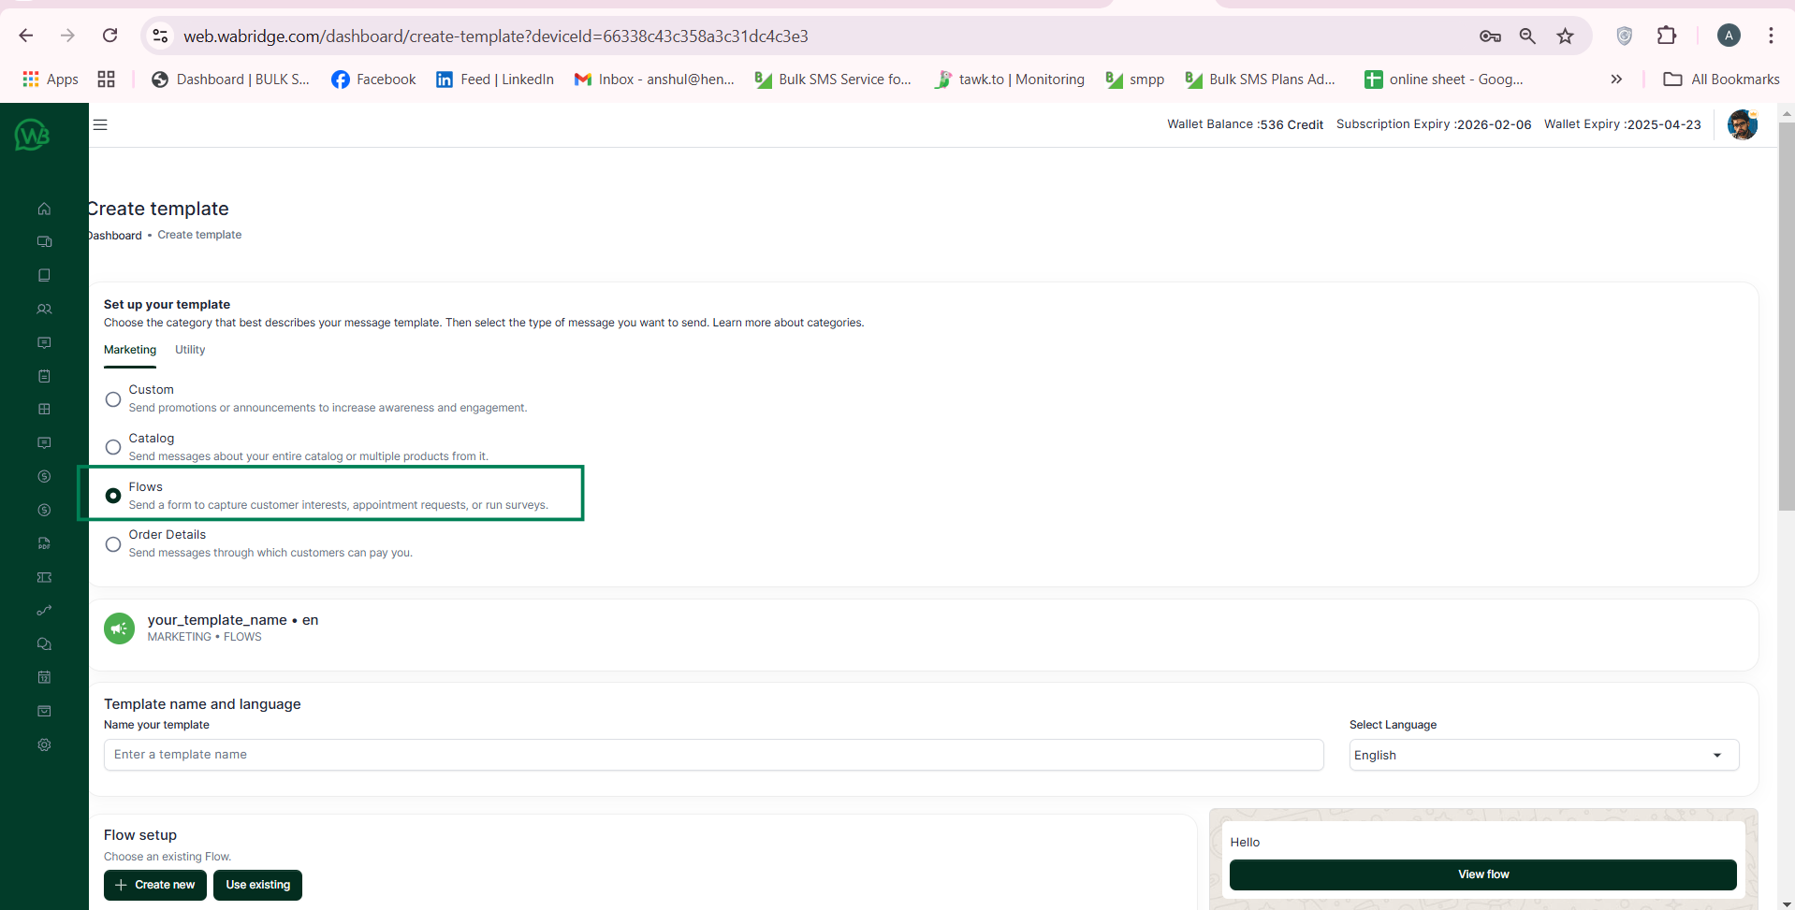Click the Wallet Expiry 2025-04-23 text
This screenshot has width=1795, height=910.
(x=1622, y=124)
